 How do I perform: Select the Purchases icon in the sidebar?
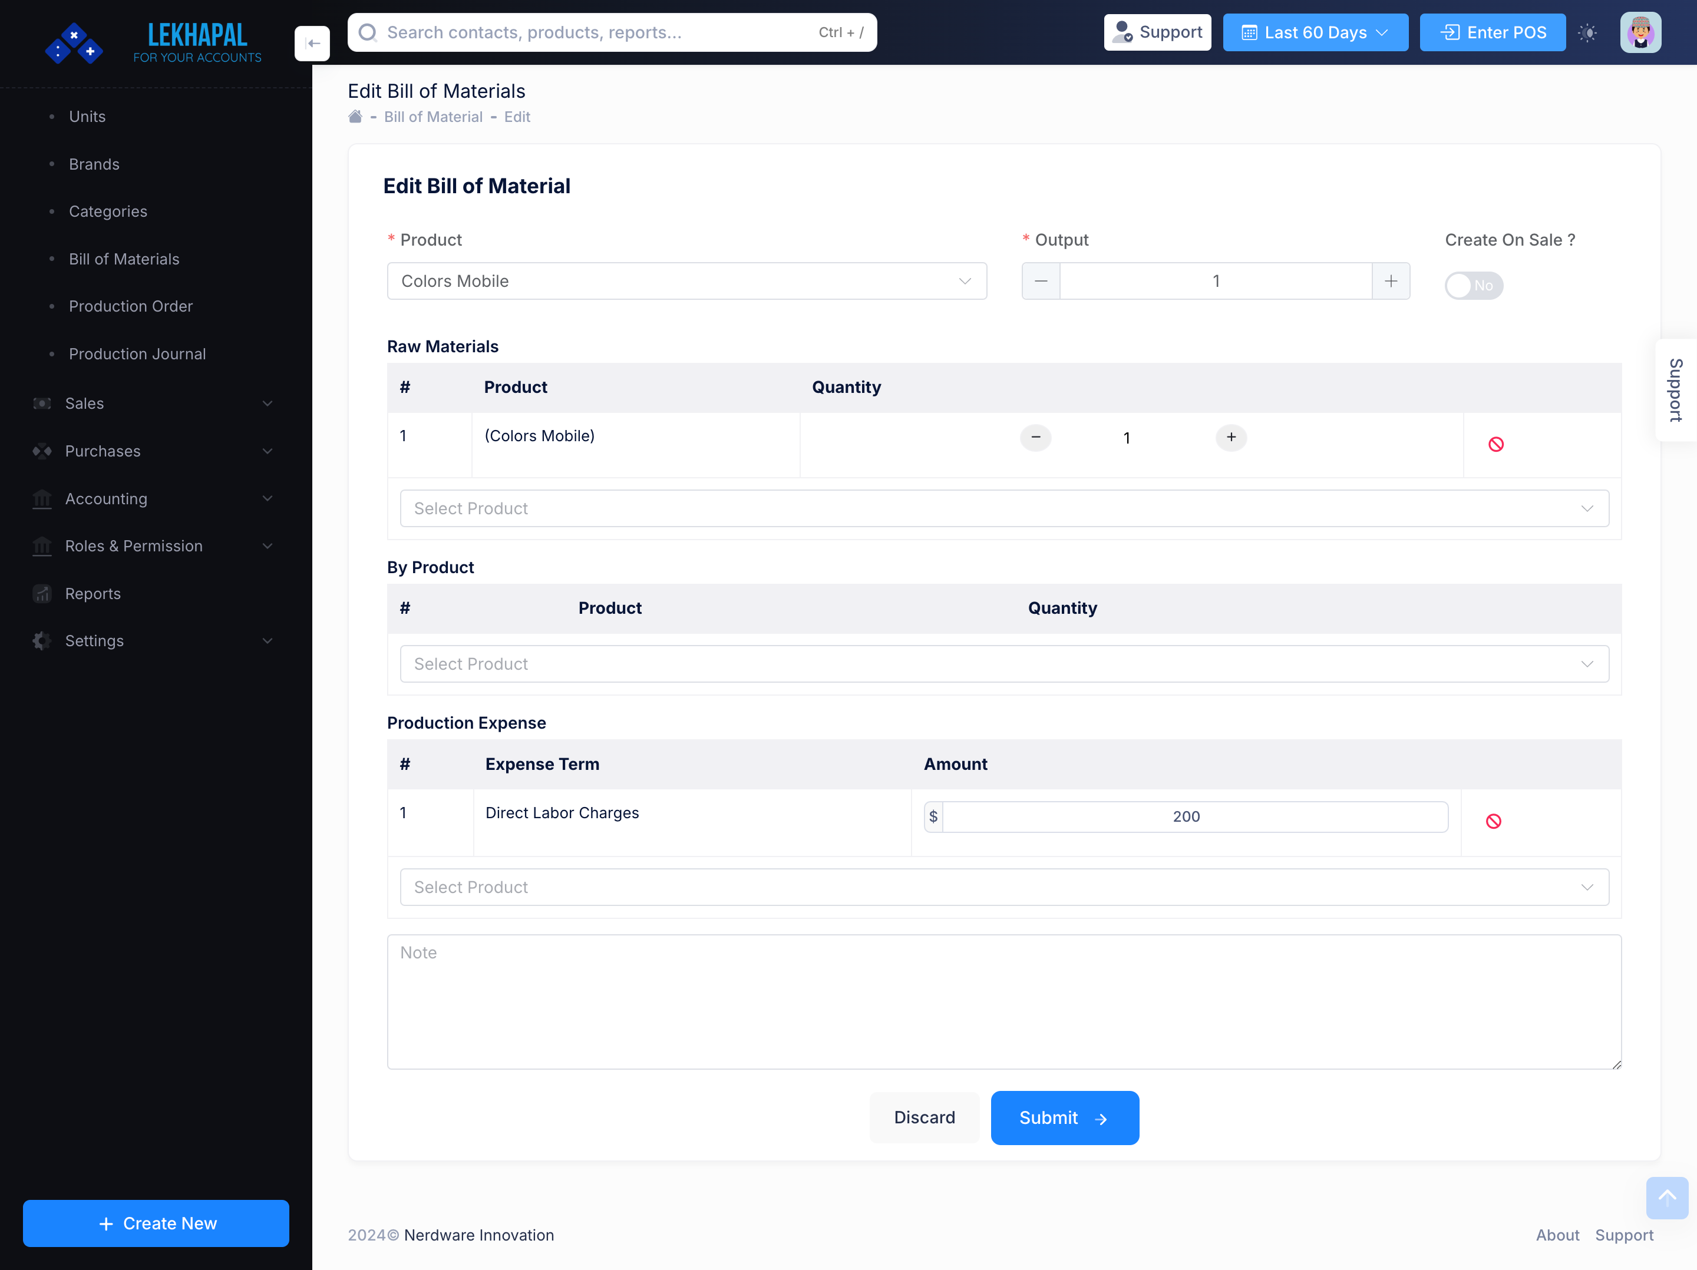click(41, 451)
